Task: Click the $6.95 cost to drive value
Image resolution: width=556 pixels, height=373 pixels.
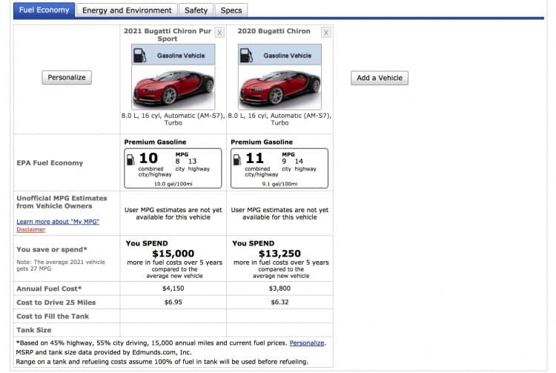Action: [173, 302]
